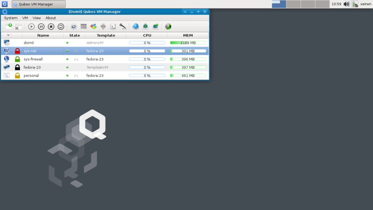Click the Create new VM toolbar icon
The image size is (373, 210).
[x=9, y=26]
